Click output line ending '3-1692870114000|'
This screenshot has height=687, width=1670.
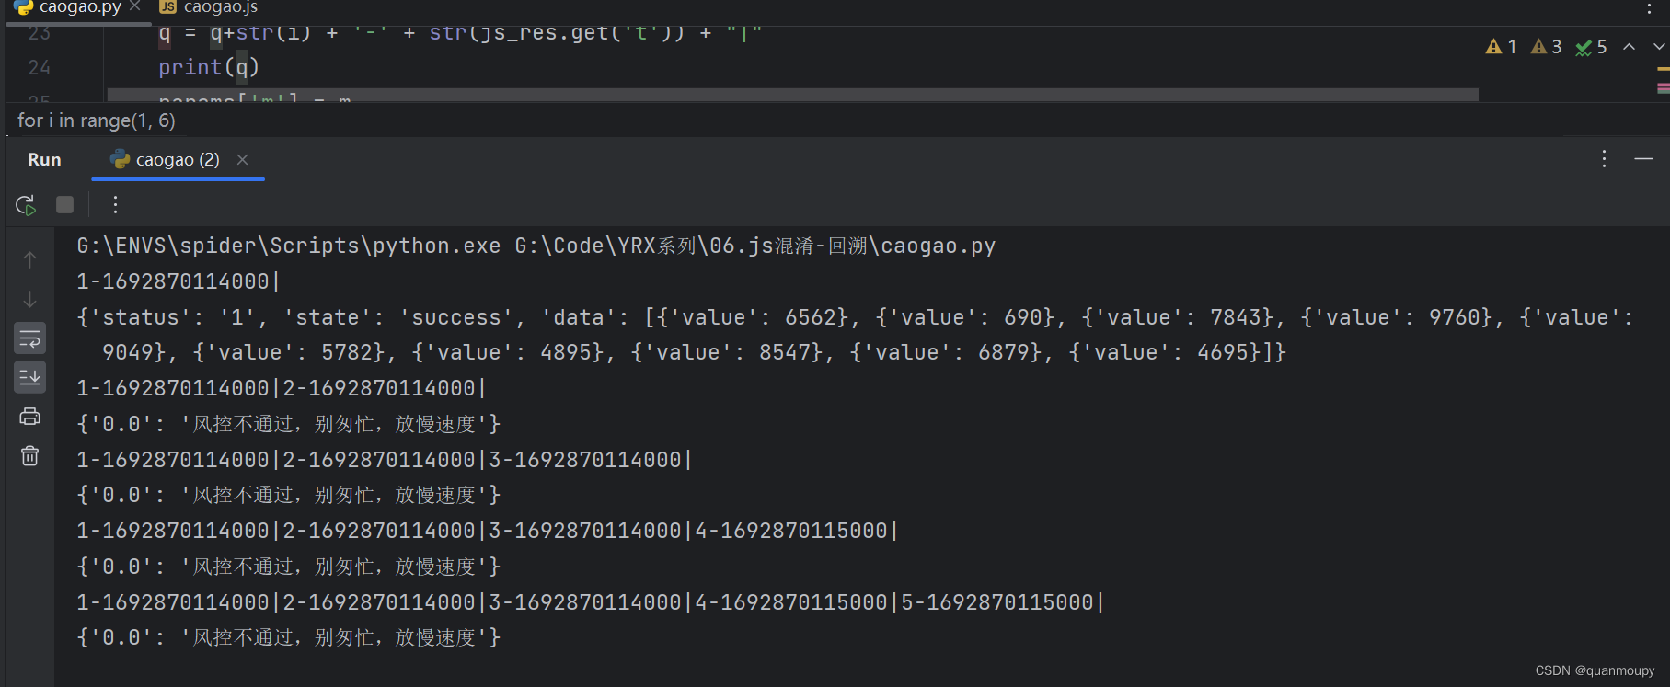(385, 460)
